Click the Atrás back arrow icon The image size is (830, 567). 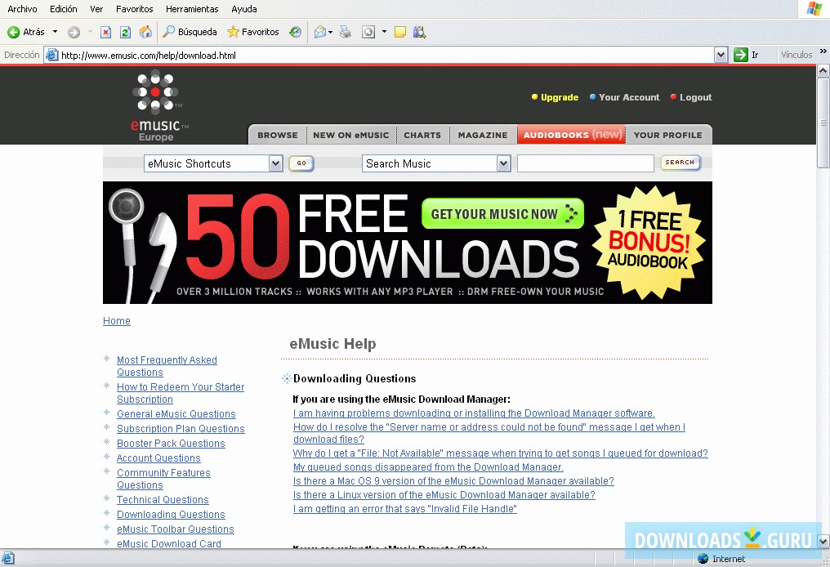pos(13,33)
